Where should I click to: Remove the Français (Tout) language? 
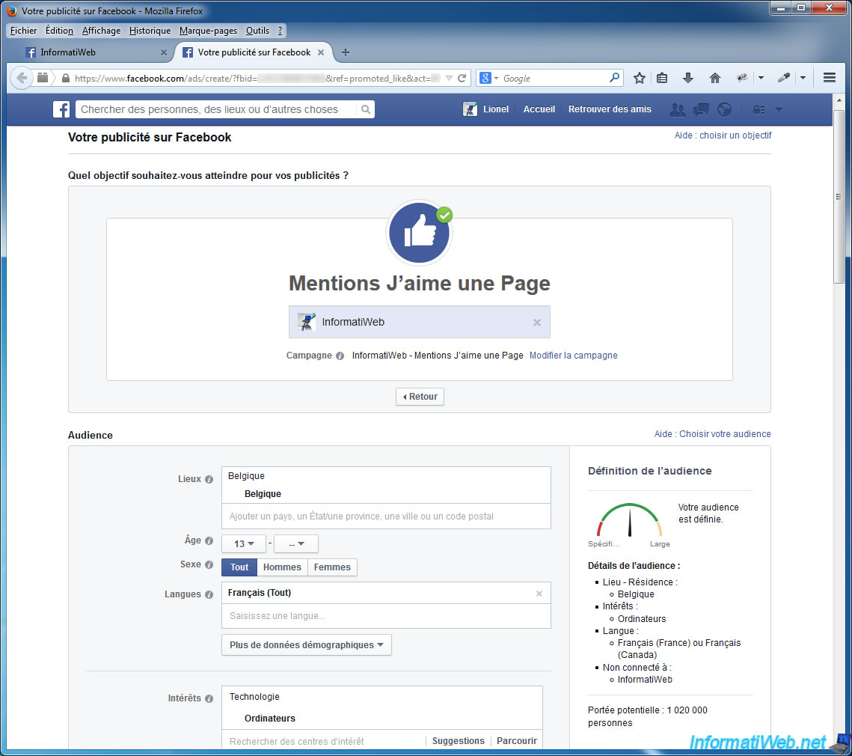539,594
